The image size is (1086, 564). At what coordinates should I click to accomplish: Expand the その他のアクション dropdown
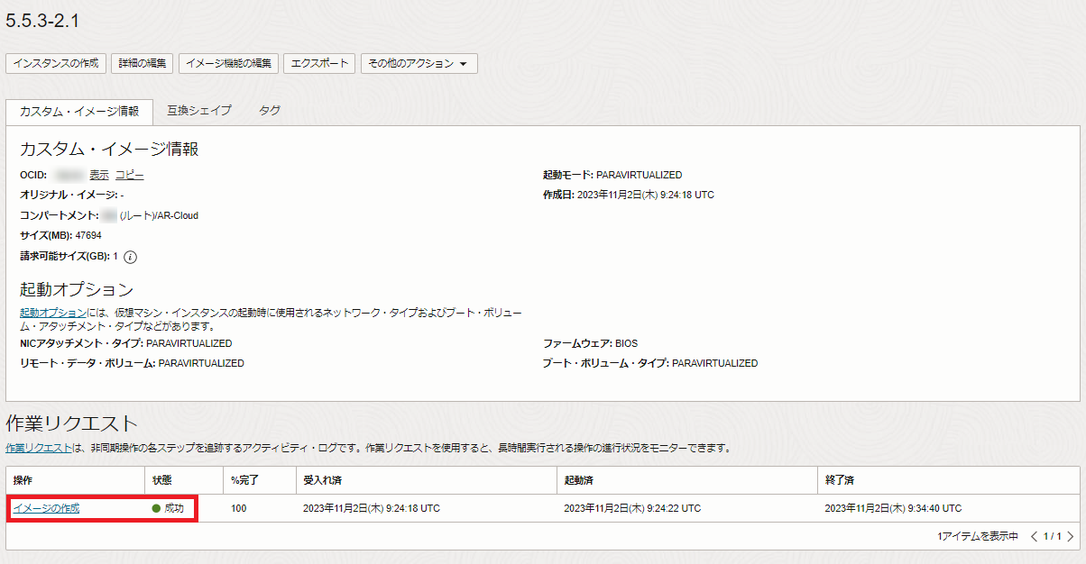[x=419, y=64]
